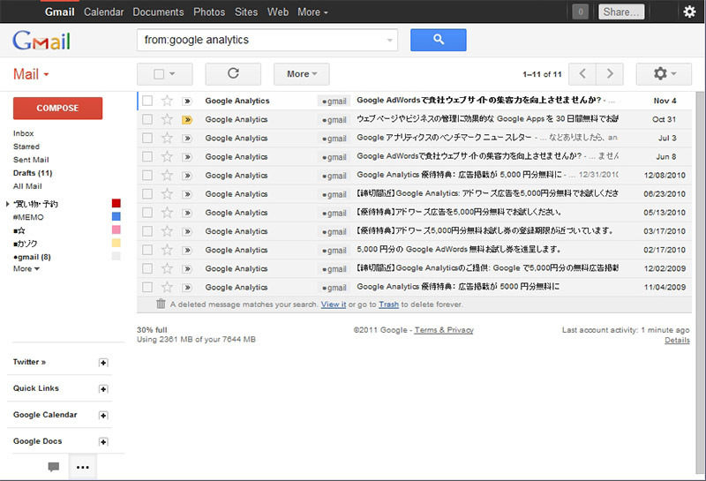Click the Share... button
706x481 pixels.
tap(621, 11)
